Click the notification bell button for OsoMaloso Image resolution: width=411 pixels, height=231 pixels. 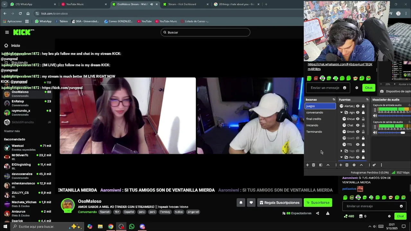coord(241,202)
